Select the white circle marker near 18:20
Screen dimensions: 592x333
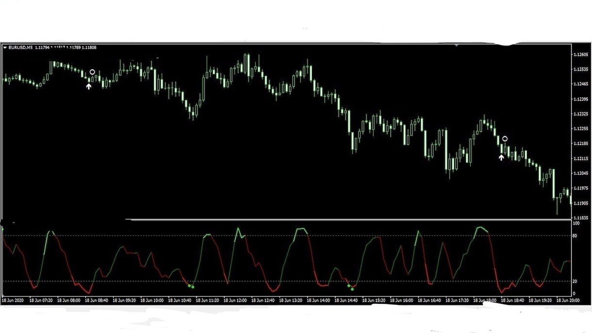click(x=505, y=139)
